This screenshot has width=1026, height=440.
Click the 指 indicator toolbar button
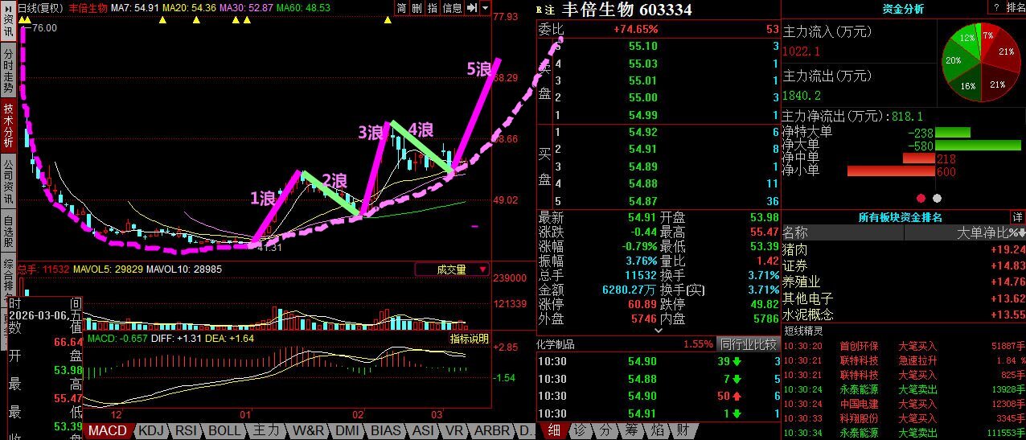click(x=433, y=8)
